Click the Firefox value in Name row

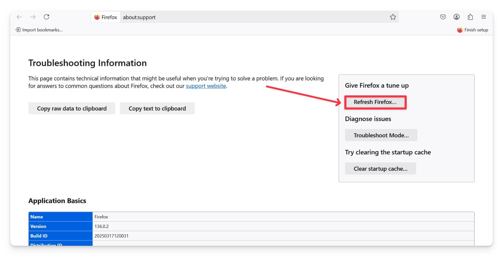coord(101,217)
